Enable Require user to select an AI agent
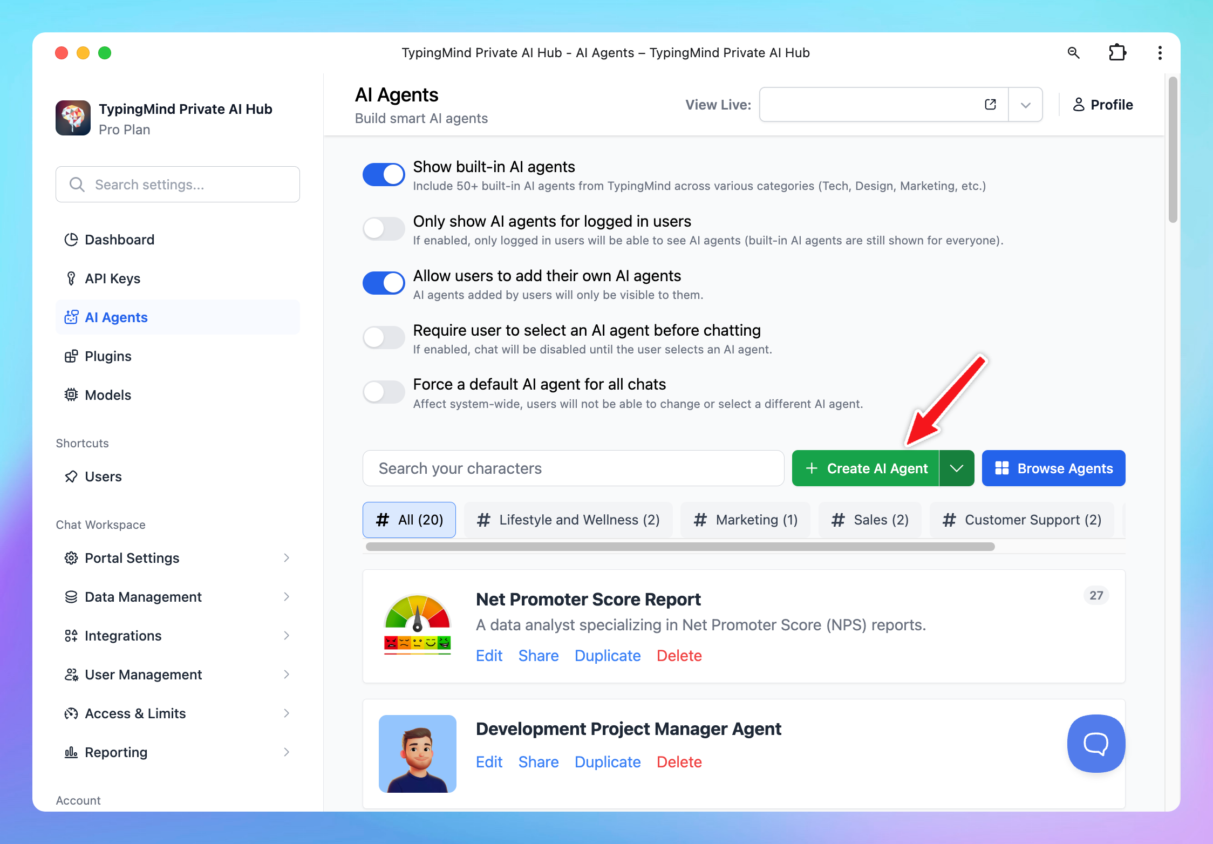Screen dimensions: 1213x844 click(x=384, y=338)
